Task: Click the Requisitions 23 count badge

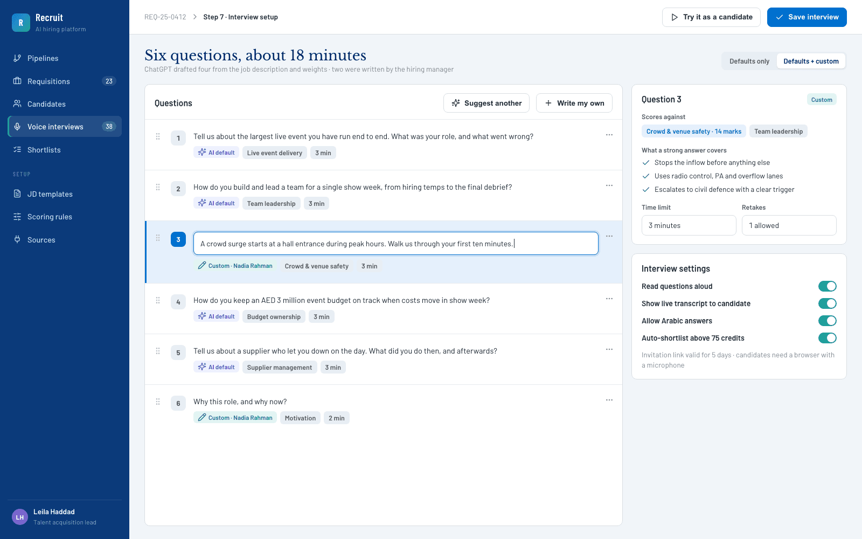Action: coord(109,81)
